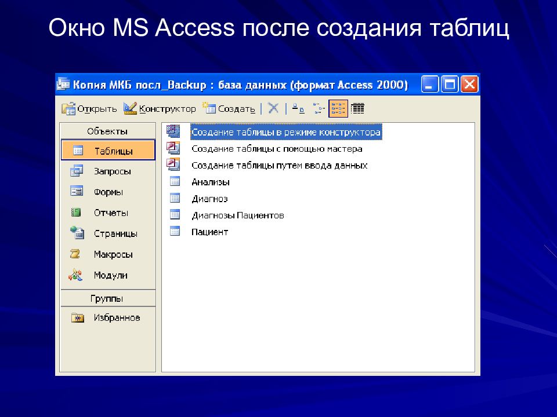Close the database window
The width and height of the screenshot is (557, 417).
coord(469,85)
